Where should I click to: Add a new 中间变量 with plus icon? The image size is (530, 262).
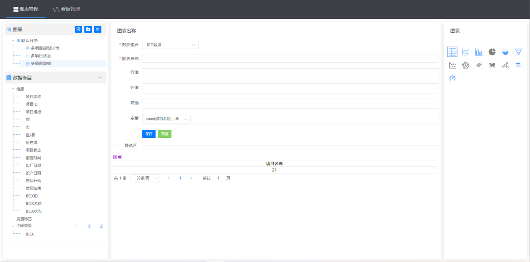point(77,226)
